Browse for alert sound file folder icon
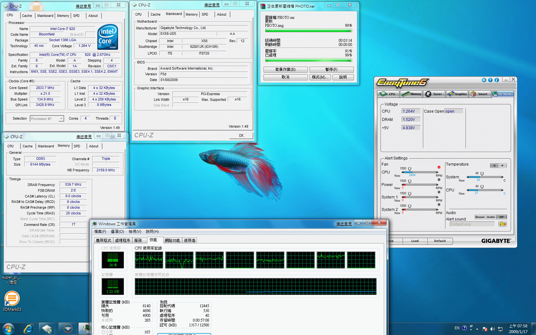 (x=502, y=224)
